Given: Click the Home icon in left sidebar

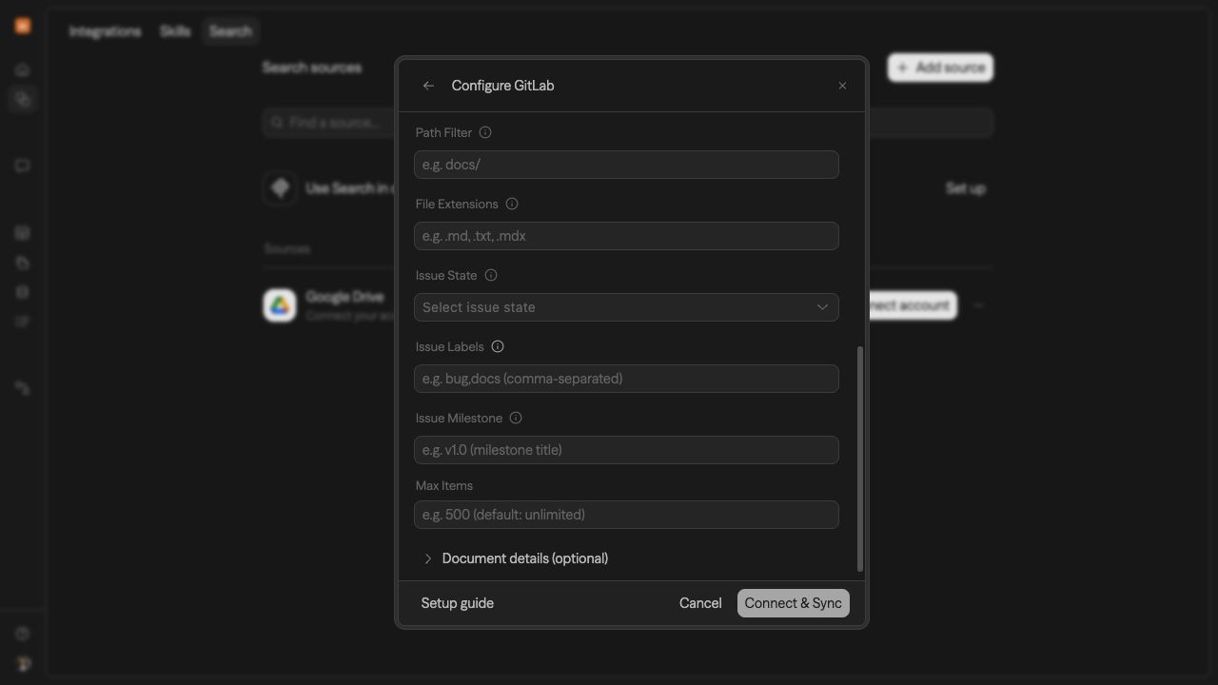Looking at the screenshot, I should tap(23, 69).
